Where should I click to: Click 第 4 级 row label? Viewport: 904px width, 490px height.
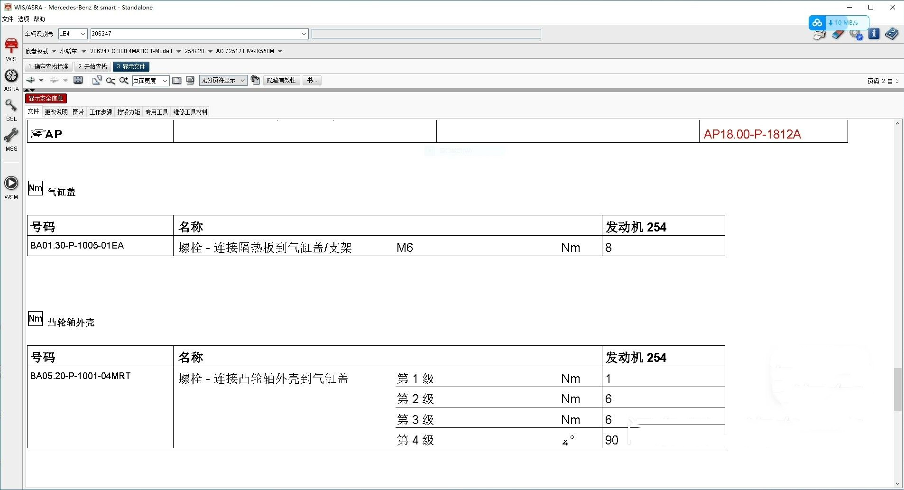pyautogui.click(x=415, y=440)
